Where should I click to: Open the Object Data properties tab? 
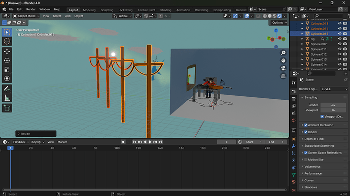(x=294, y=175)
